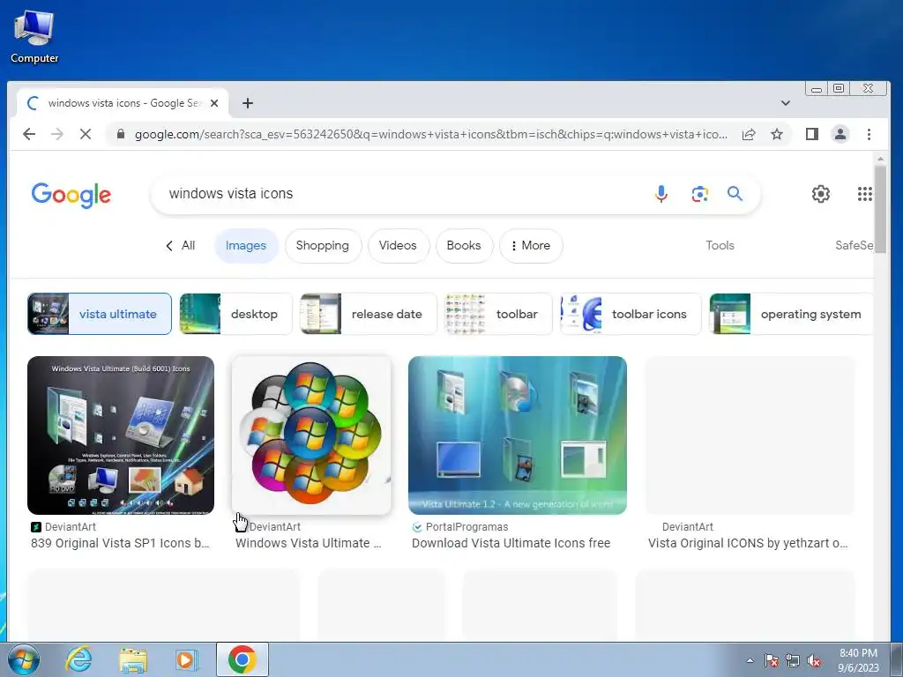
Task: Click the Computer desktop icon
Action: click(x=34, y=36)
